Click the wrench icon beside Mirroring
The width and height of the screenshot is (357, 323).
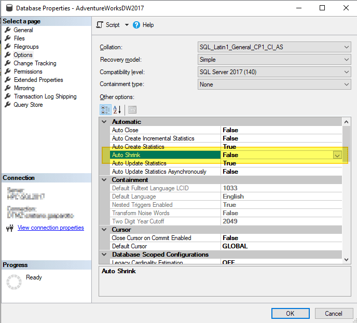8,88
